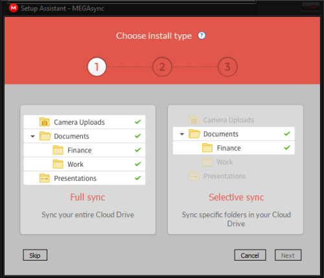324x278 pixels.
Task: Collapse Documents arrow in Full sync
Action: [32, 136]
